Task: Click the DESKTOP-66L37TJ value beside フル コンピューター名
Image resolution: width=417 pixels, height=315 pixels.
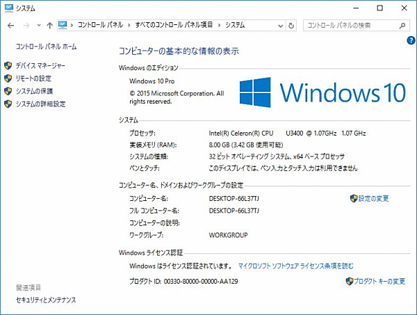Action: coord(234,211)
